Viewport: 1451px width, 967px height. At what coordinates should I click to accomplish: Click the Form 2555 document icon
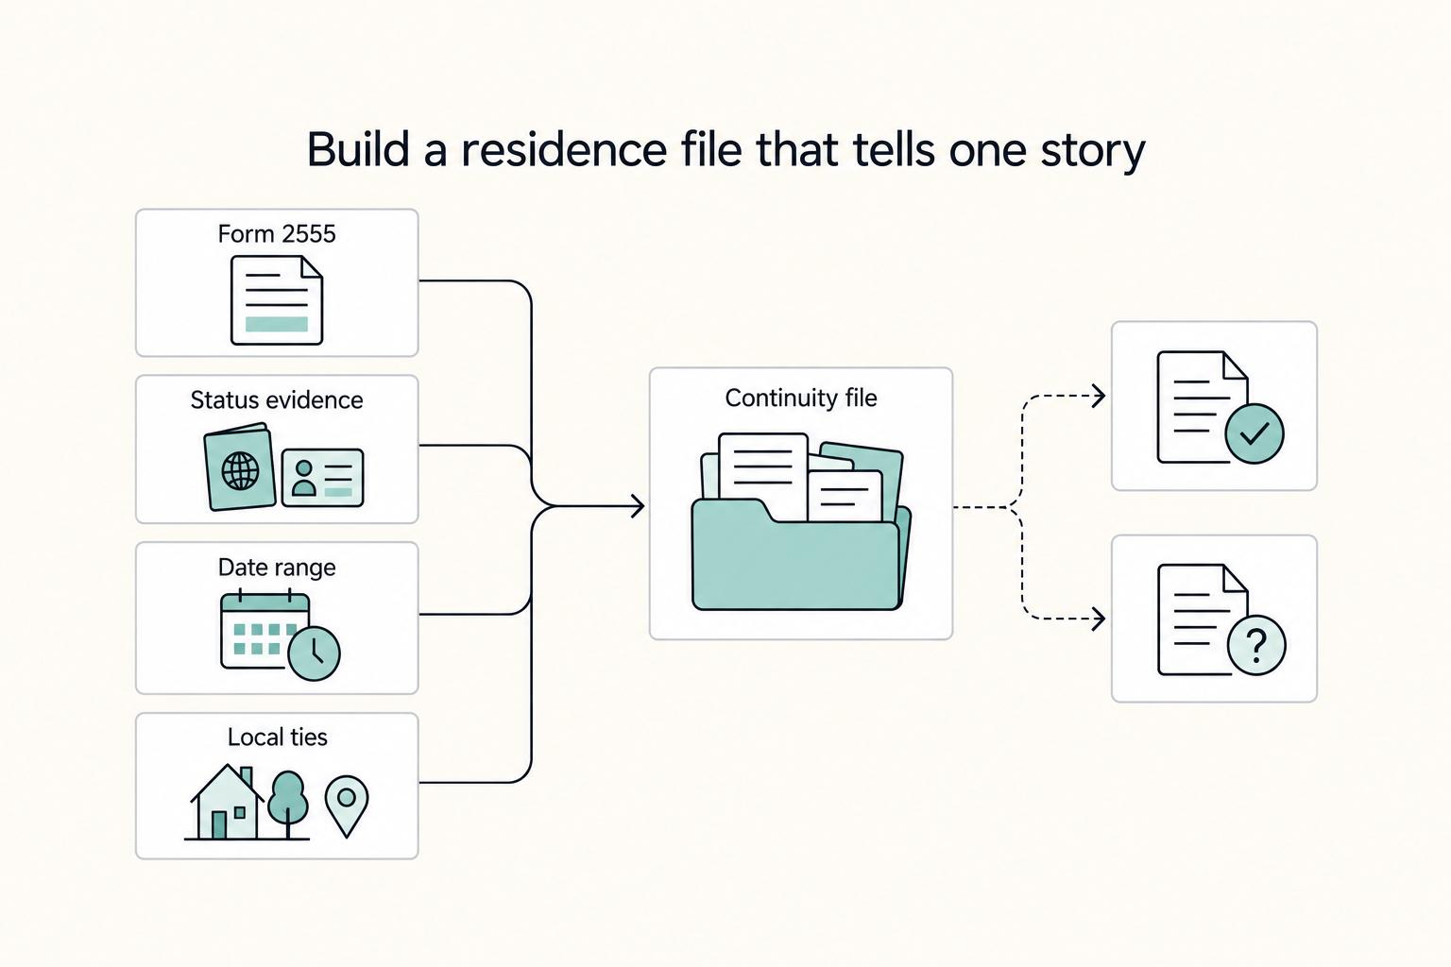277,300
